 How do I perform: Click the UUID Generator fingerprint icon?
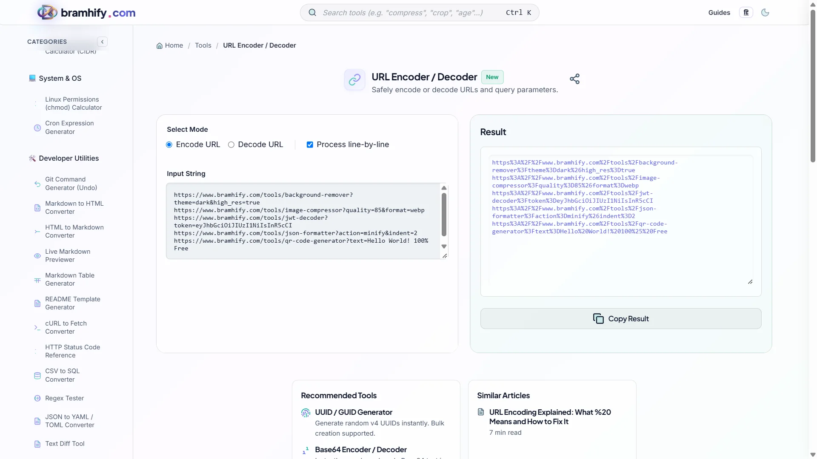pos(306,413)
